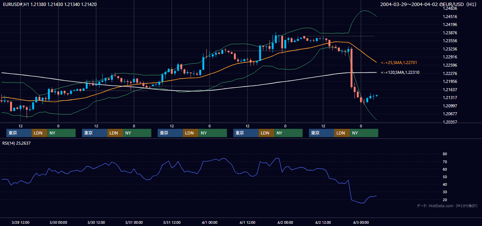Select the 東京 session block for 4/1
Image resolution: width=482 pixels, height=226 pixels.
246,133
